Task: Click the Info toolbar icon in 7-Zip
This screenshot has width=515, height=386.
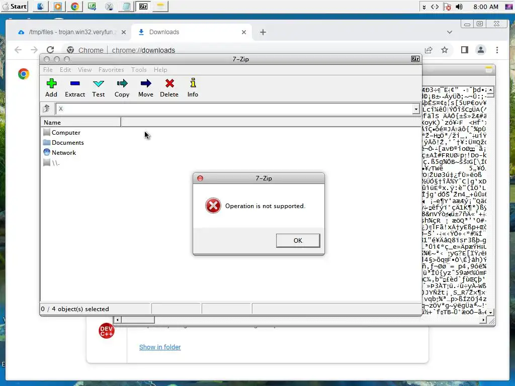Action: pos(193,87)
